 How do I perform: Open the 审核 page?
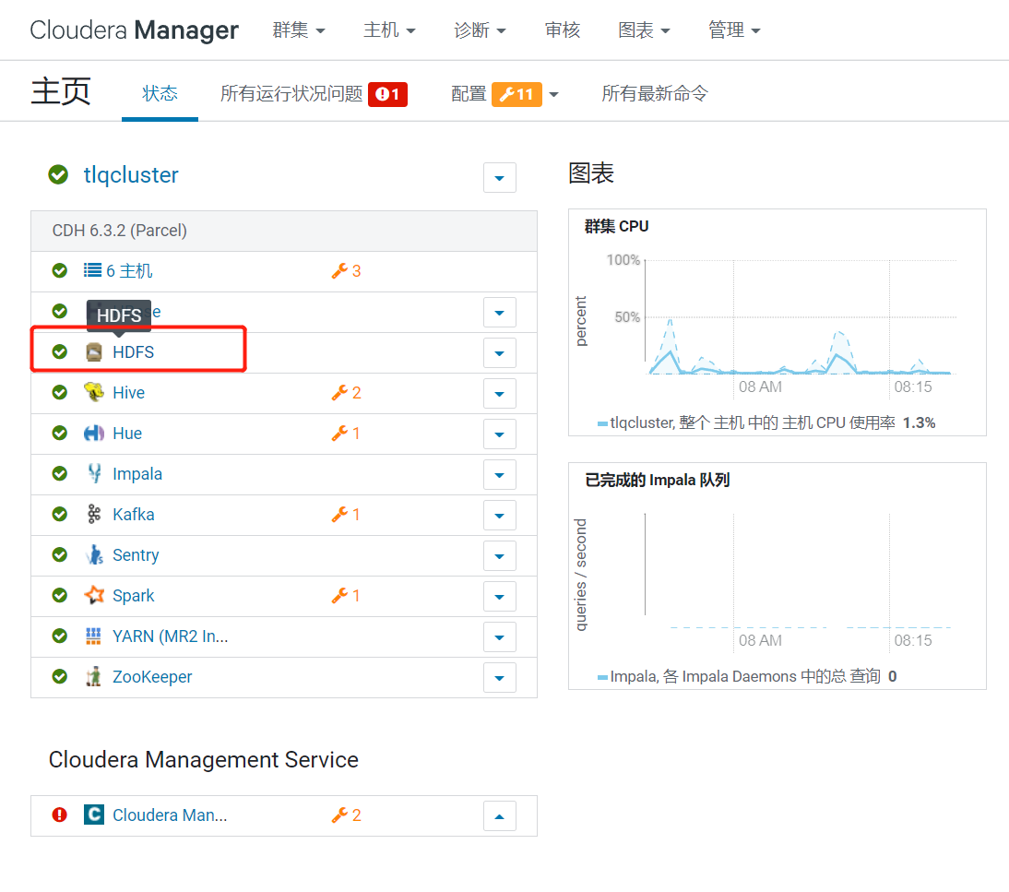(x=563, y=30)
